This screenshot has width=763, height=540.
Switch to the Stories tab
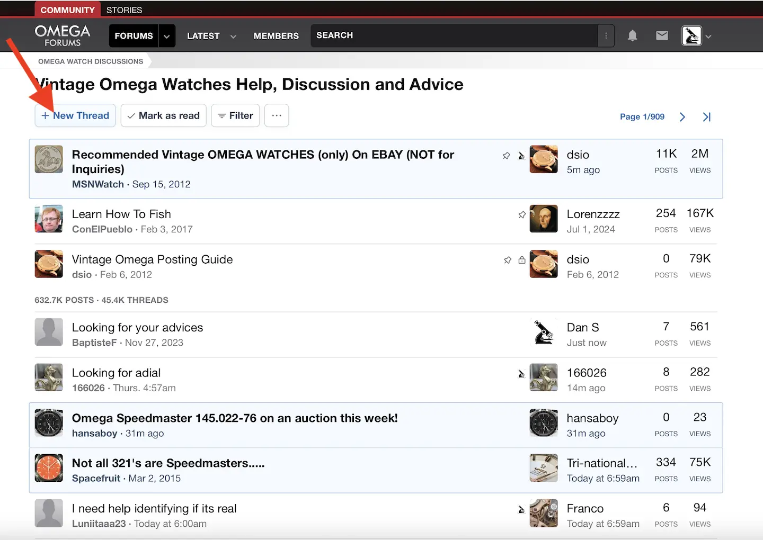click(124, 10)
